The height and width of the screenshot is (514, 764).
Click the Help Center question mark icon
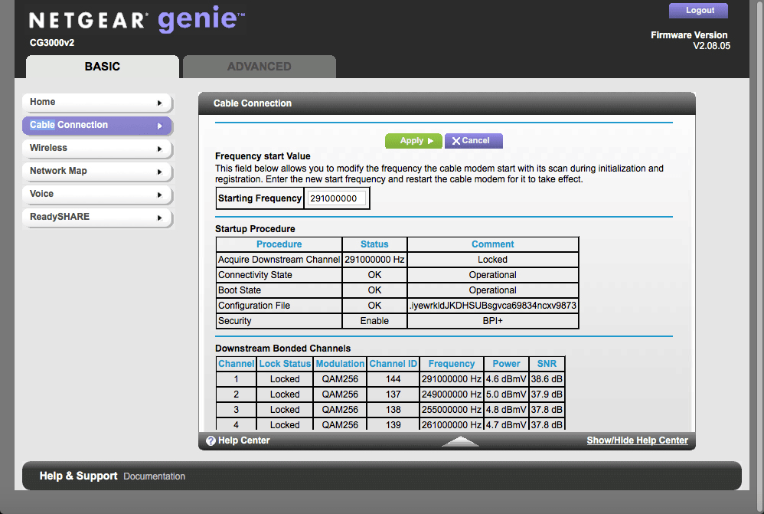tap(211, 441)
